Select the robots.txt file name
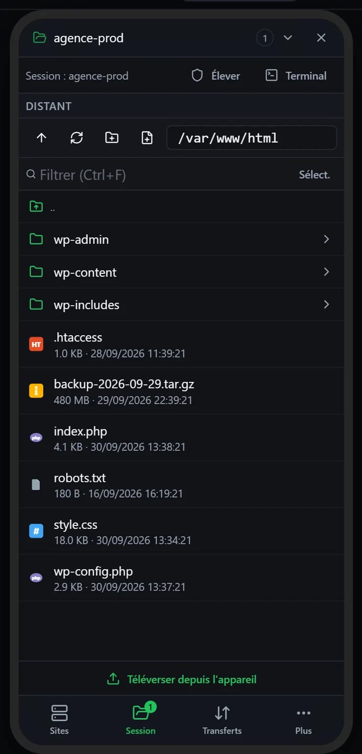362x754 pixels. coord(80,478)
